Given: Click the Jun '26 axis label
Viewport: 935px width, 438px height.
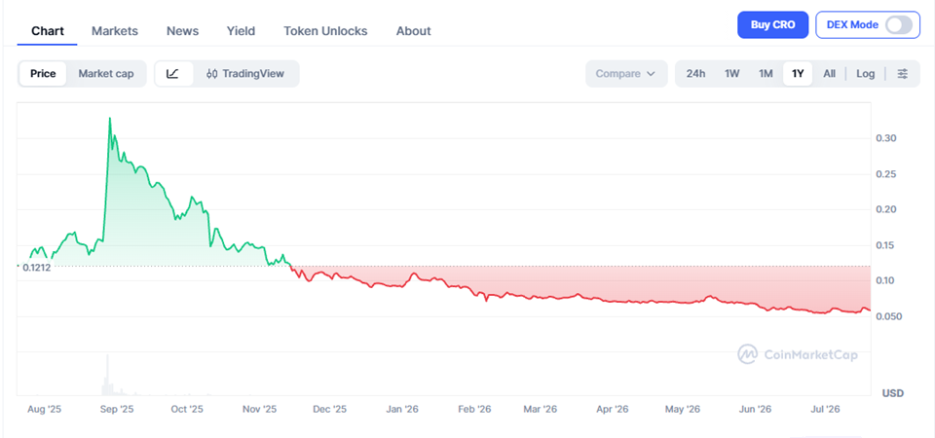Looking at the screenshot, I should pos(756,410).
